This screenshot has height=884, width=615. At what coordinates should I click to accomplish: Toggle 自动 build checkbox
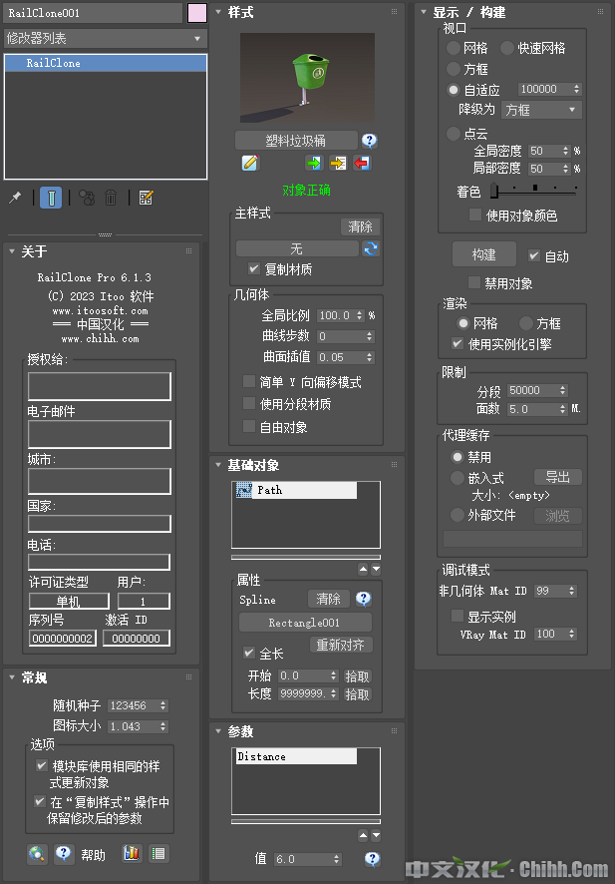(534, 255)
